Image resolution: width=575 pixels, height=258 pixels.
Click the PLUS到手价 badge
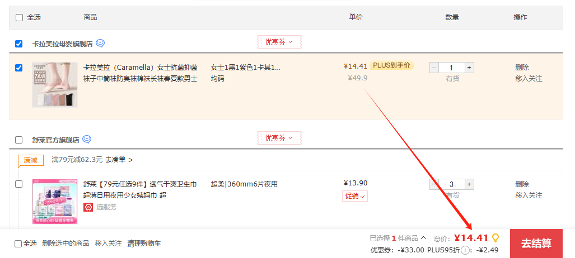point(392,65)
